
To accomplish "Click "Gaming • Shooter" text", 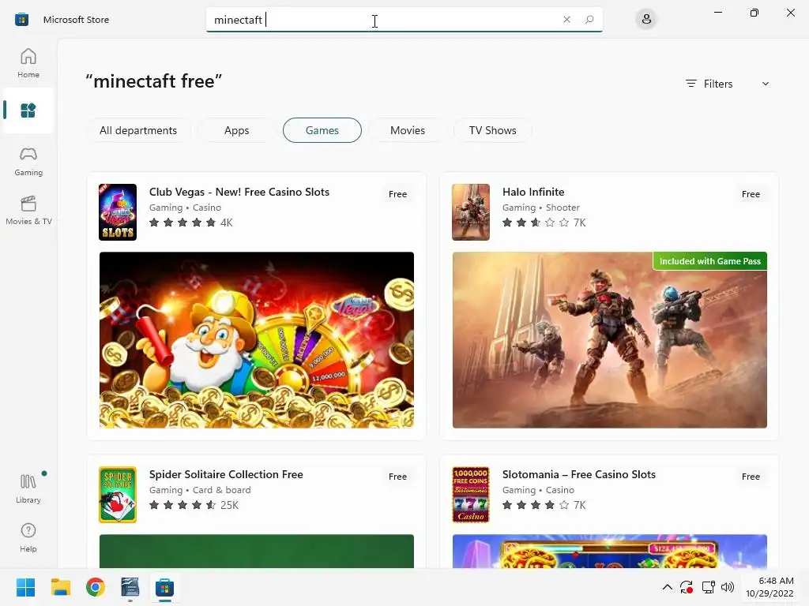I will (x=541, y=208).
